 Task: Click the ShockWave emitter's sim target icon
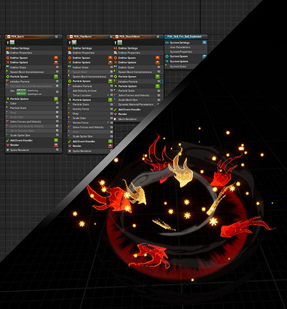[x=115, y=43]
